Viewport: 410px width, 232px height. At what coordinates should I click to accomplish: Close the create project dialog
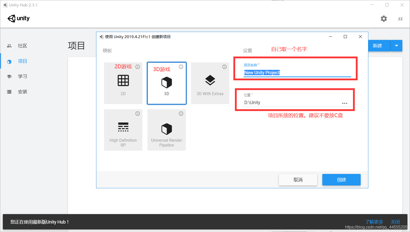pyautogui.click(x=360, y=37)
